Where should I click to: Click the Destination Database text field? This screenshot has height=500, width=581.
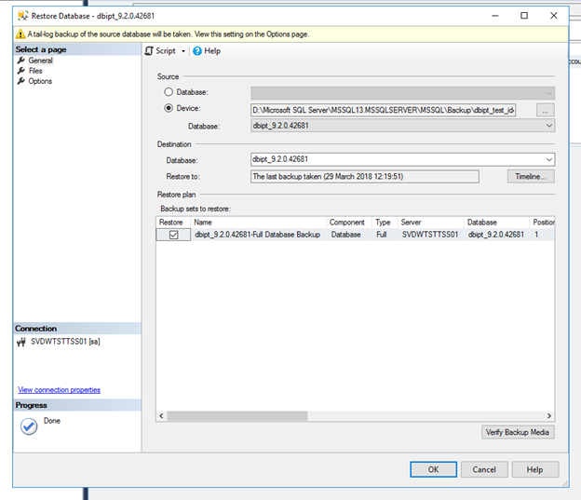coord(398,159)
